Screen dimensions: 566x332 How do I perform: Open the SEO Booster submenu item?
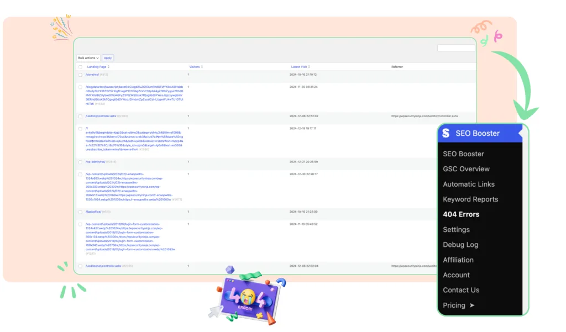pyautogui.click(x=463, y=154)
